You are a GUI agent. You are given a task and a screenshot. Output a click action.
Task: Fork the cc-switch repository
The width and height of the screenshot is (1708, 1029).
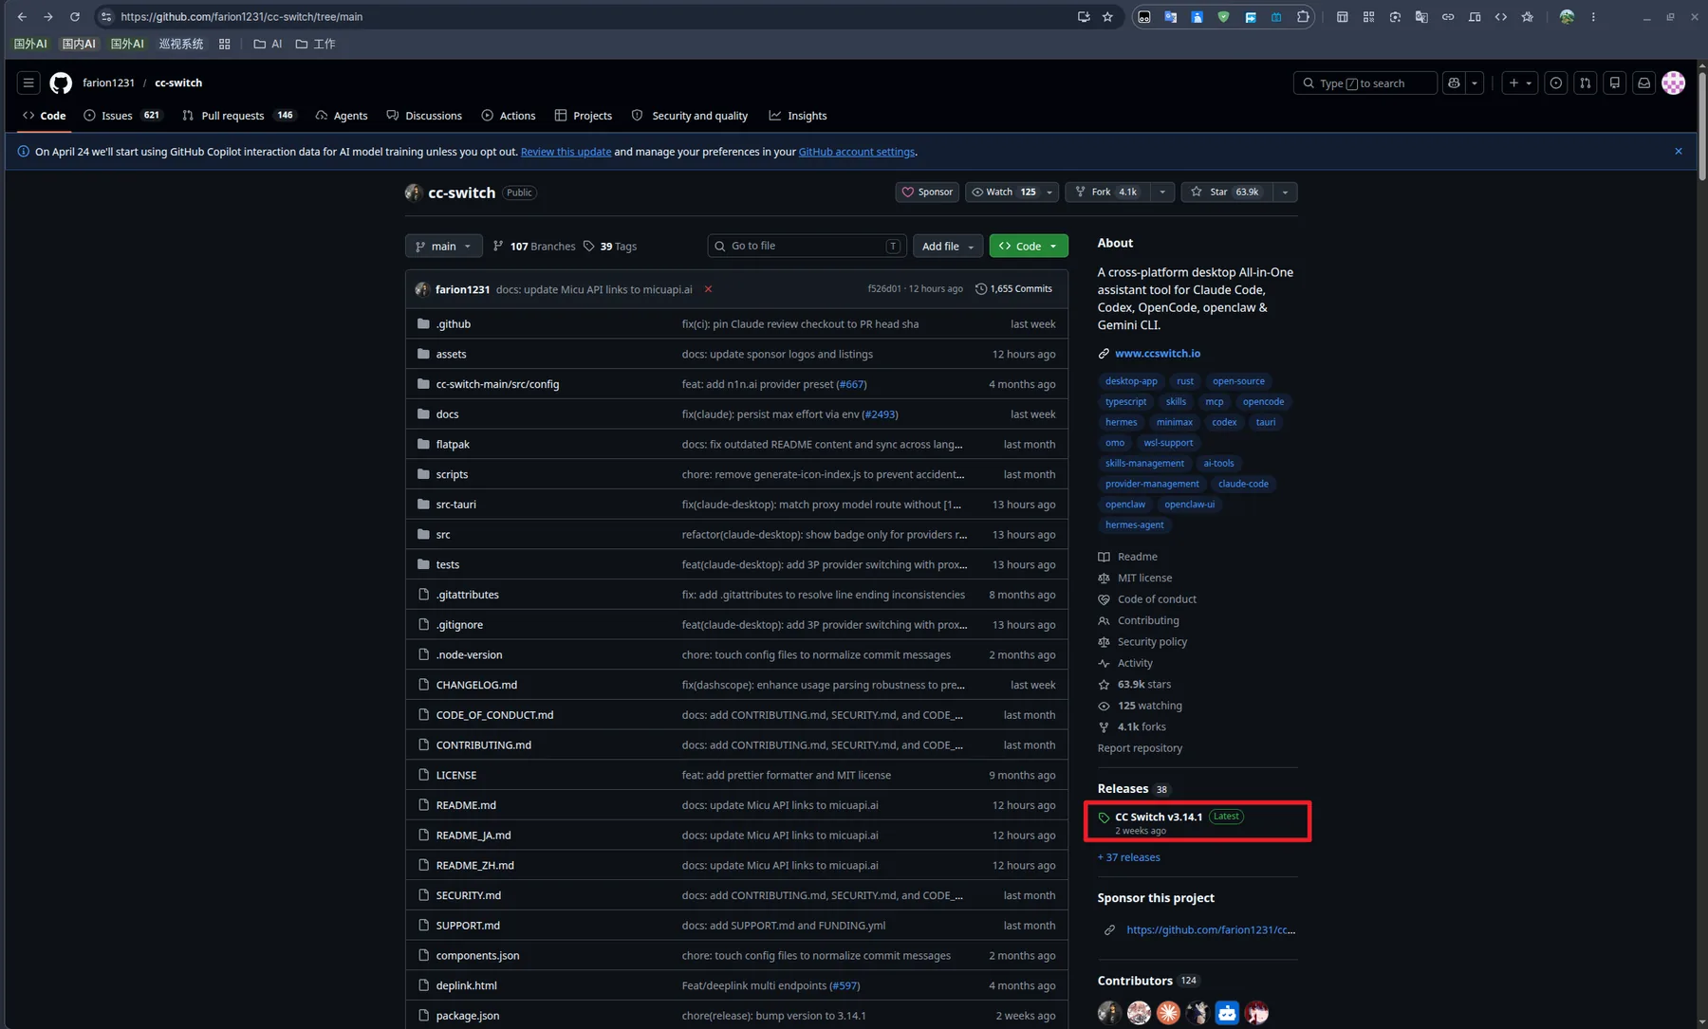1108,193
